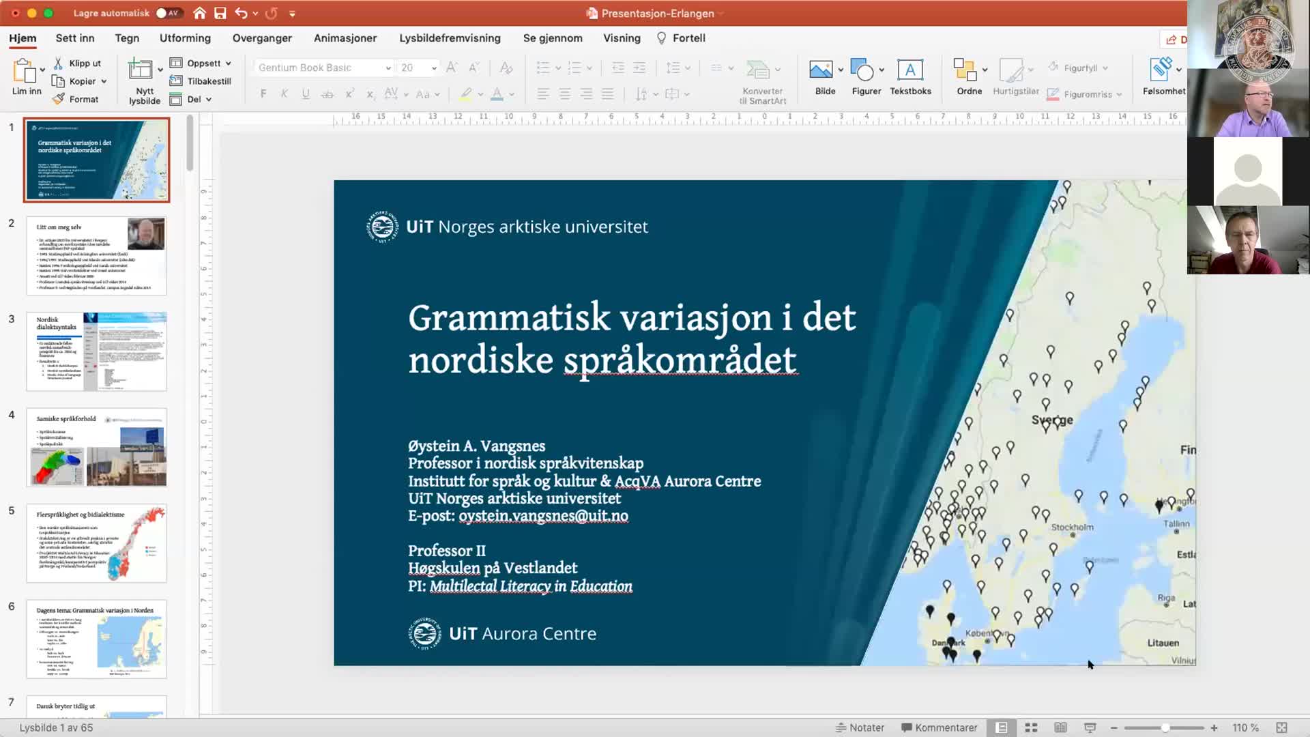Adjust the zoom slider in status bar
This screenshot has height=737, width=1310.
1165,728
